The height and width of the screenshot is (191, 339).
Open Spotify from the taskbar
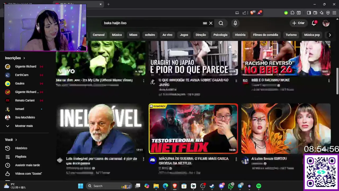click(x=259, y=186)
